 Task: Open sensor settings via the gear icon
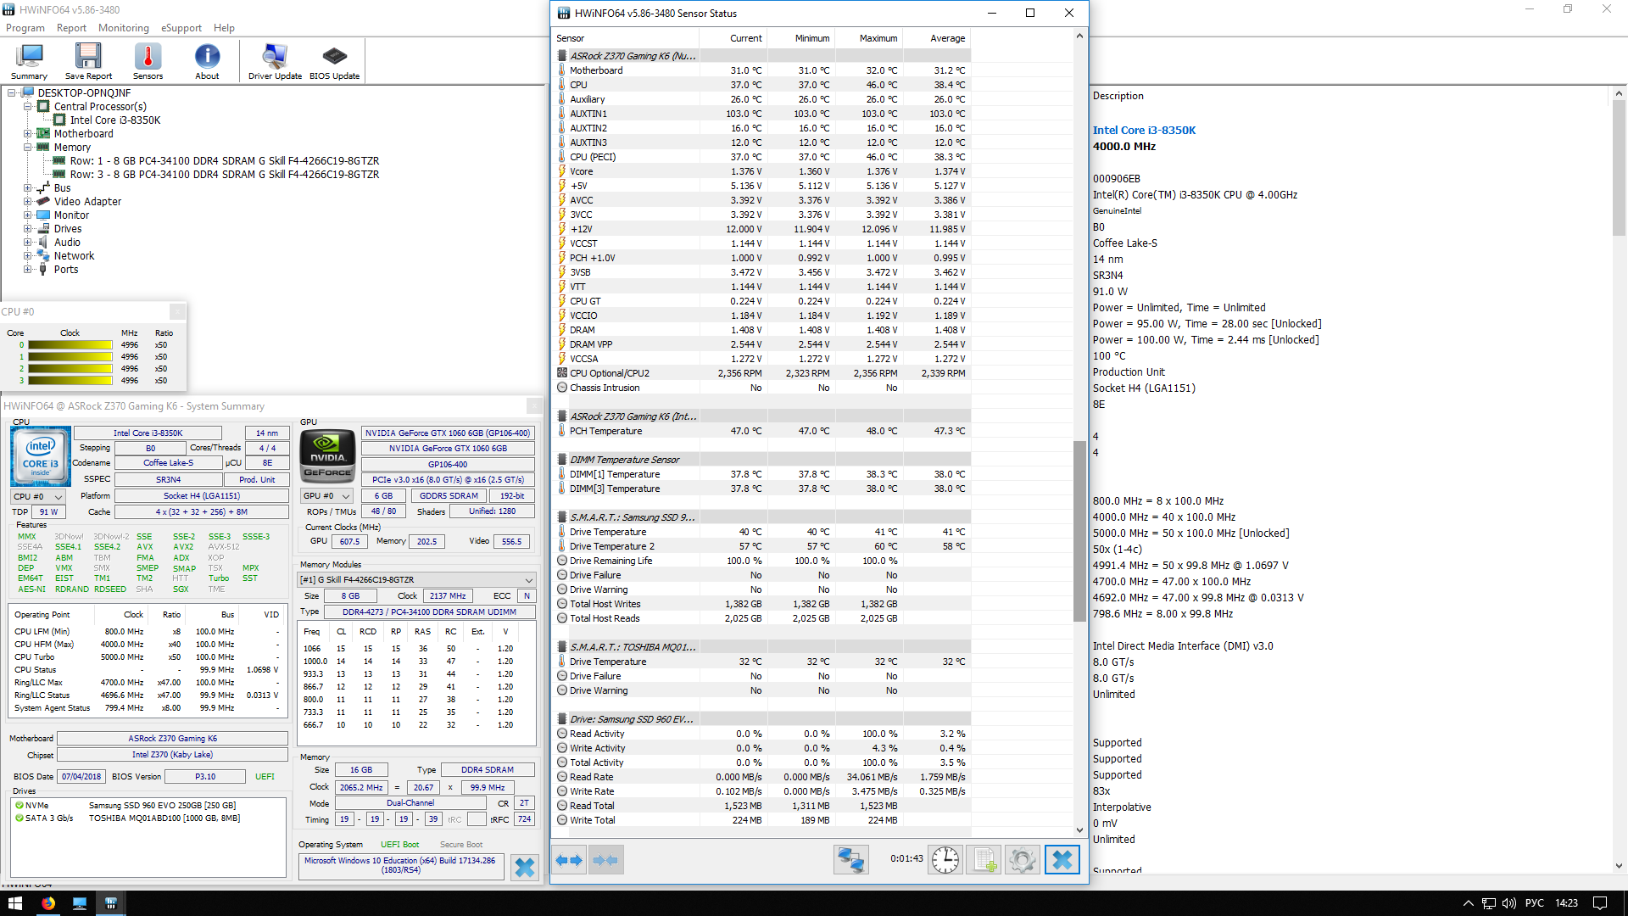click(x=1022, y=859)
